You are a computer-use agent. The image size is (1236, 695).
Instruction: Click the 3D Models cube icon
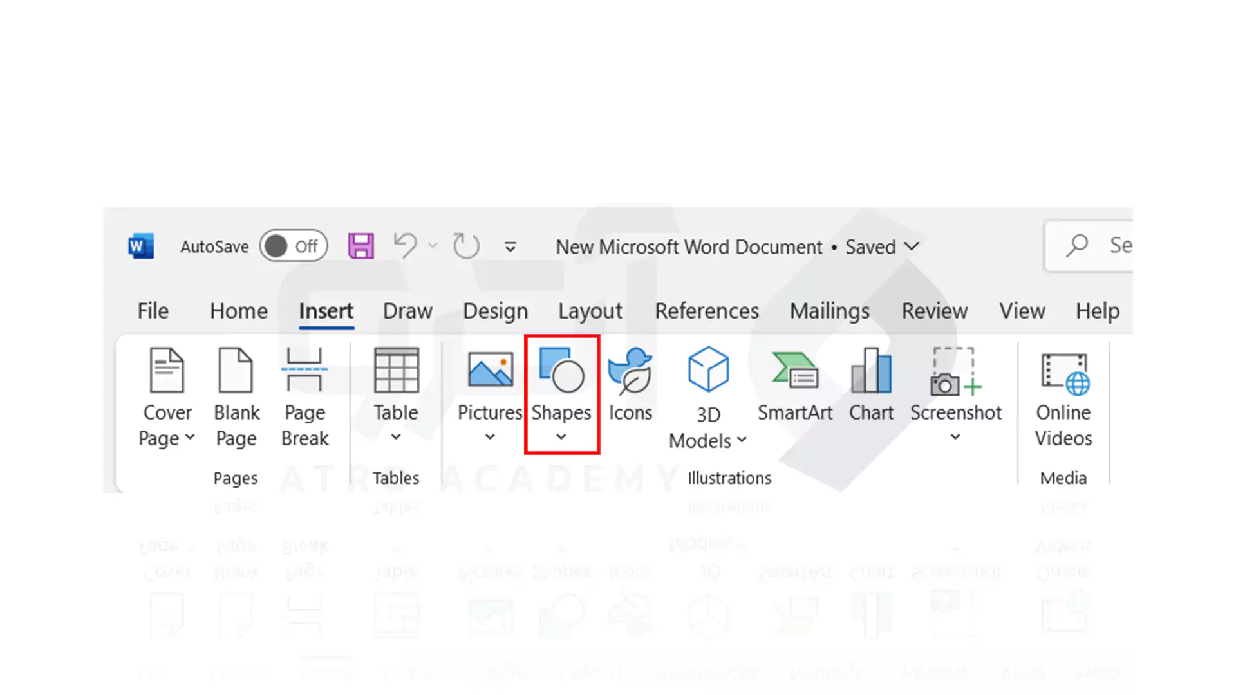(708, 369)
